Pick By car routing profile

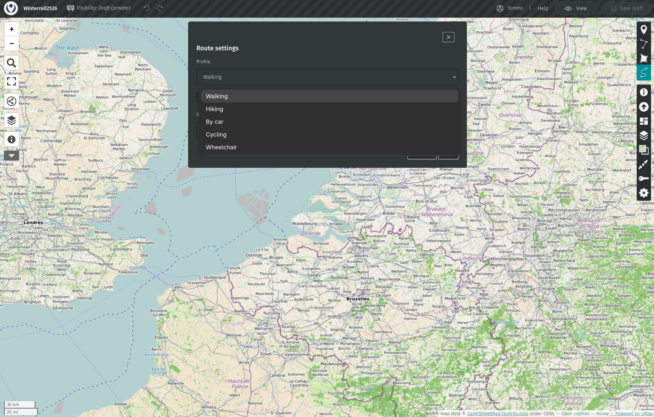[x=214, y=122]
